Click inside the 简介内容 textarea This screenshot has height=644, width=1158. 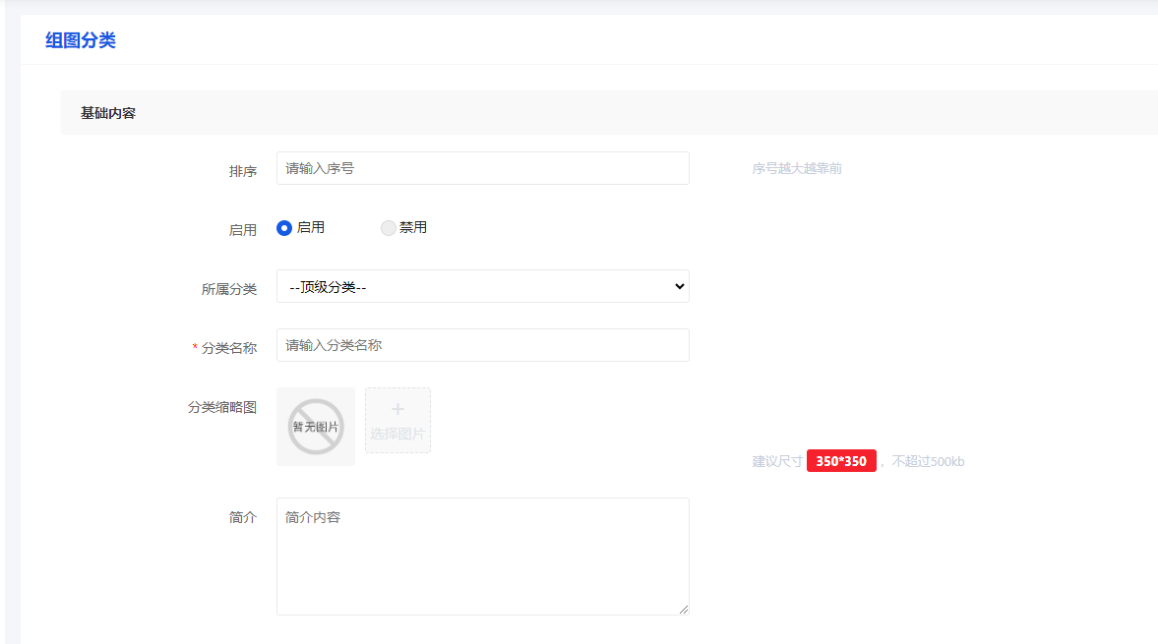click(x=482, y=556)
